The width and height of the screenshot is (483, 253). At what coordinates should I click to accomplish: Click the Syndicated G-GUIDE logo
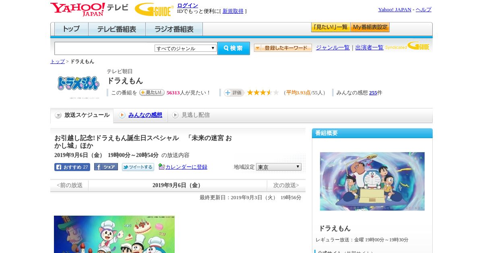point(407,46)
